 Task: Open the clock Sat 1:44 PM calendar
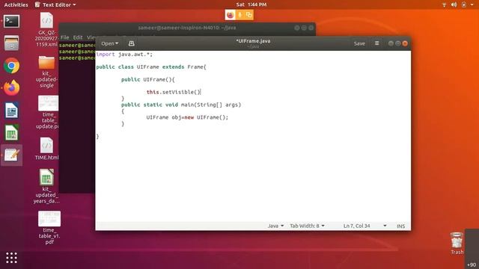point(251,4)
